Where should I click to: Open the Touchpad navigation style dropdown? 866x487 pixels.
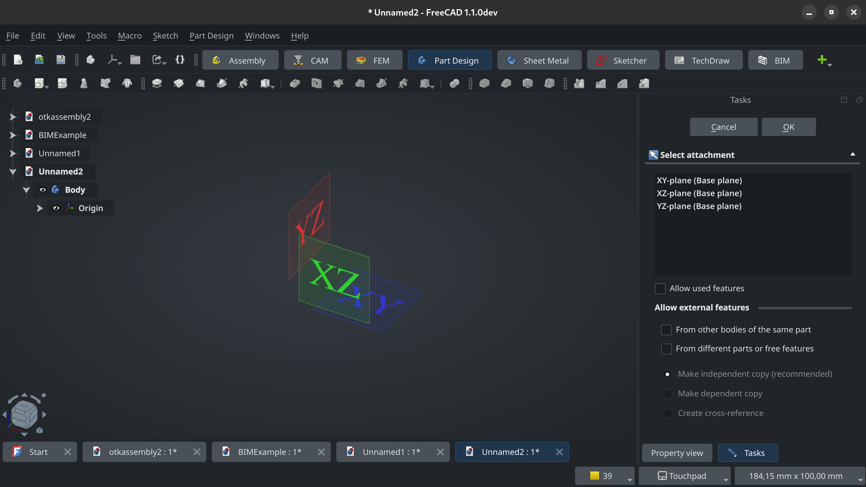point(684,476)
